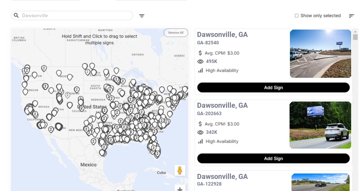359x191 pixels.
Task: Open the GA-122928 listing photo
Action: pos(320,182)
